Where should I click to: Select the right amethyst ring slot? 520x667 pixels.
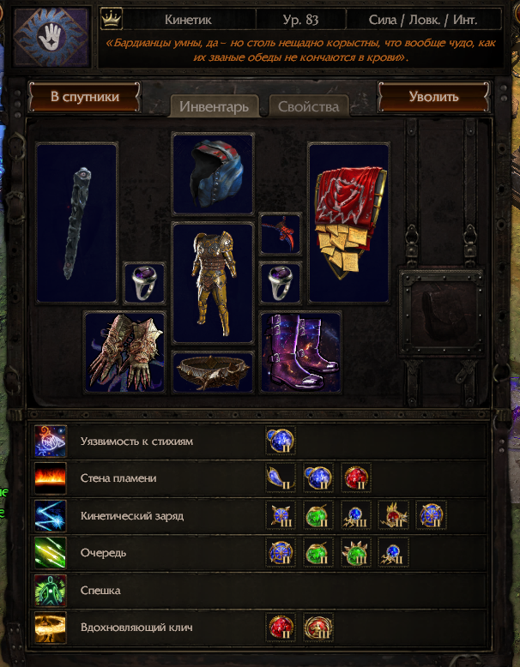[x=281, y=283]
